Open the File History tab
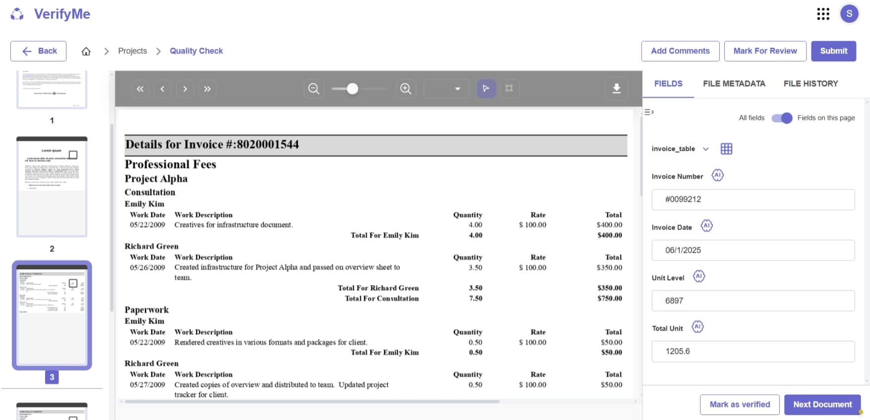 click(x=811, y=84)
